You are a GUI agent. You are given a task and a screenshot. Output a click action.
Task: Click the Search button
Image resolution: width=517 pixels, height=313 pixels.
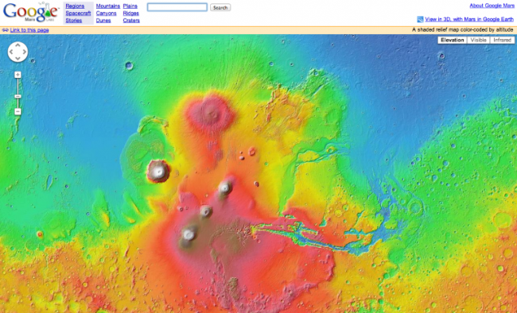click(x=220, y=8)
